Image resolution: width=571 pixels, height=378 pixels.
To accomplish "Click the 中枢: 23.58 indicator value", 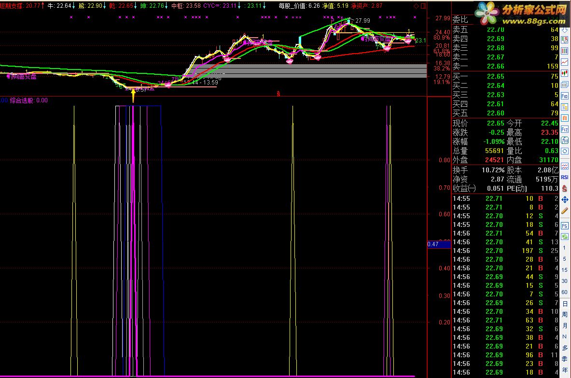I will pyautogui.click(x=186, y=6).
